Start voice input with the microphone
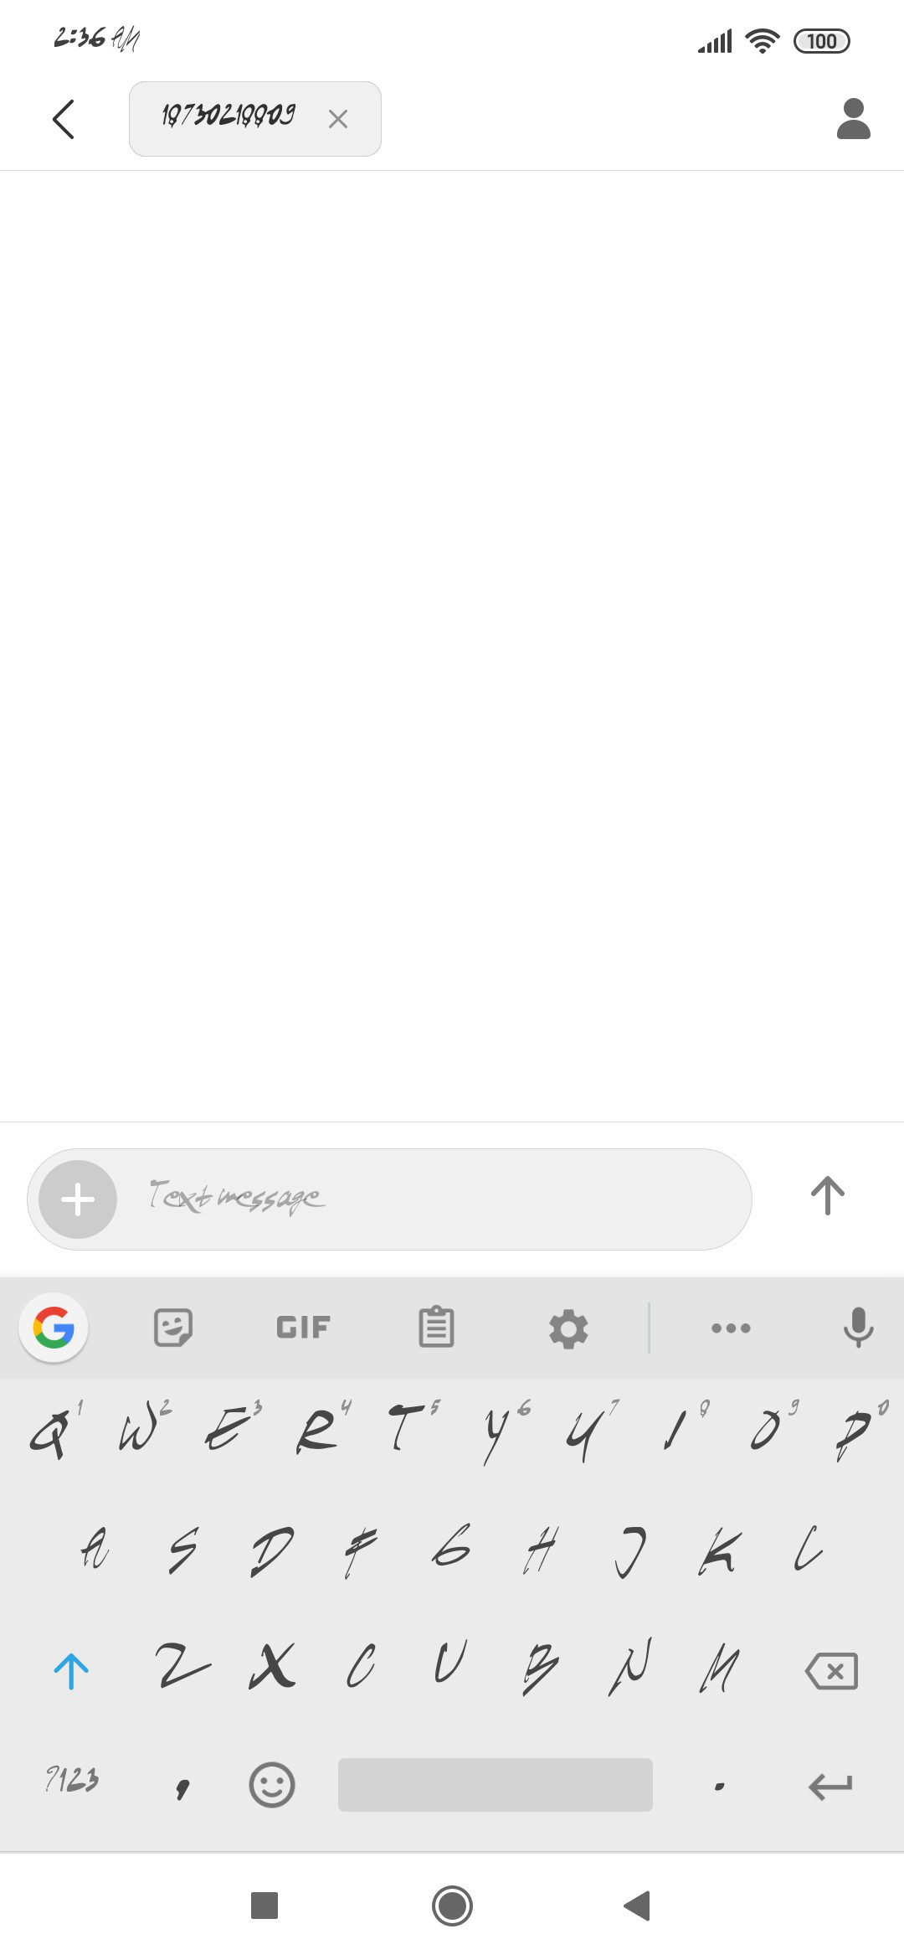 (x=858, y=1328)
